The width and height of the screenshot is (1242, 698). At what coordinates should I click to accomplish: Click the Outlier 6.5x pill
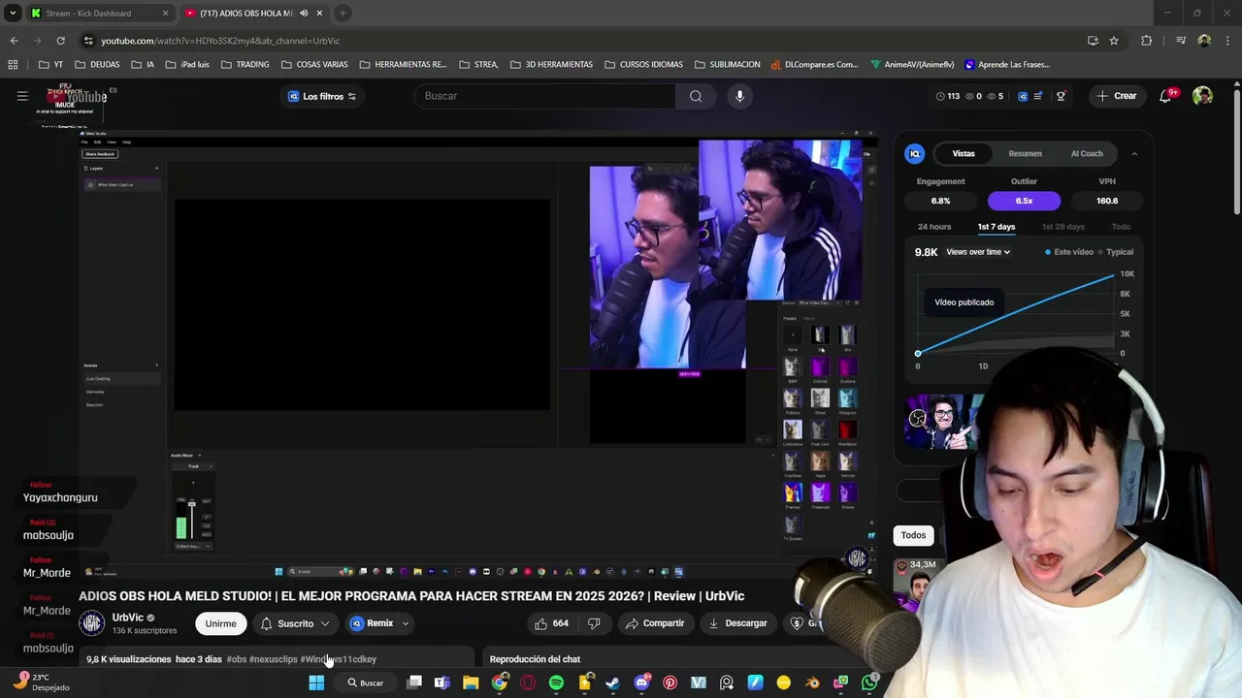pyautogui.click(x=1024, y=201)
